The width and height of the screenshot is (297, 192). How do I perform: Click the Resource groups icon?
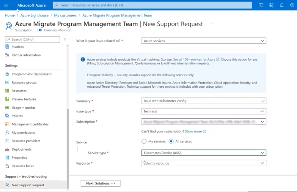point(7,82)
